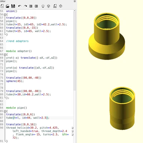Undo the last edit
143x143 pixels.
[x=20, y=6]
